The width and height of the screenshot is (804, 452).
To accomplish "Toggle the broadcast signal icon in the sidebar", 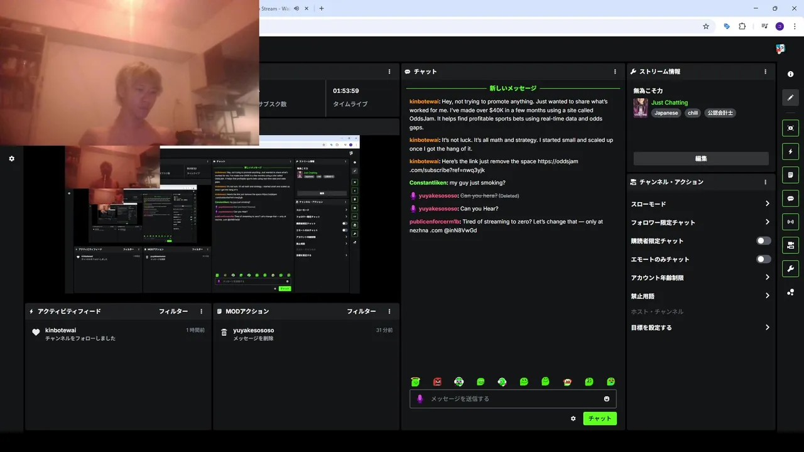I will click(x=790, y=222).
